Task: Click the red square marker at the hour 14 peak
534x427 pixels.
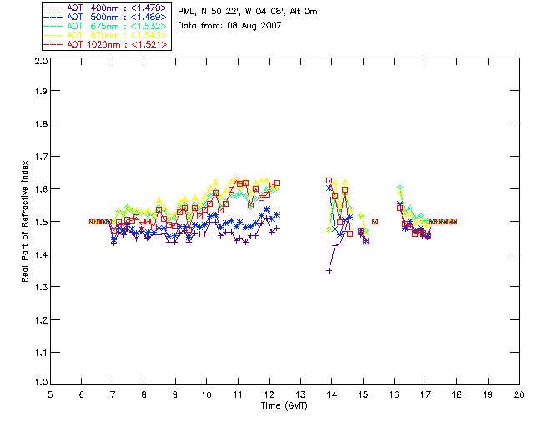Action: [x=329, y=181]
